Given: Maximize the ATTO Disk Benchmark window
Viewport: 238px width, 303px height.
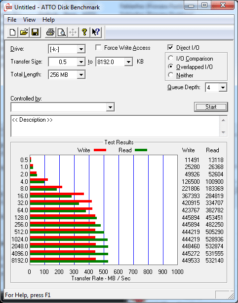Looking at the screenshot, I should pos(204,5).
